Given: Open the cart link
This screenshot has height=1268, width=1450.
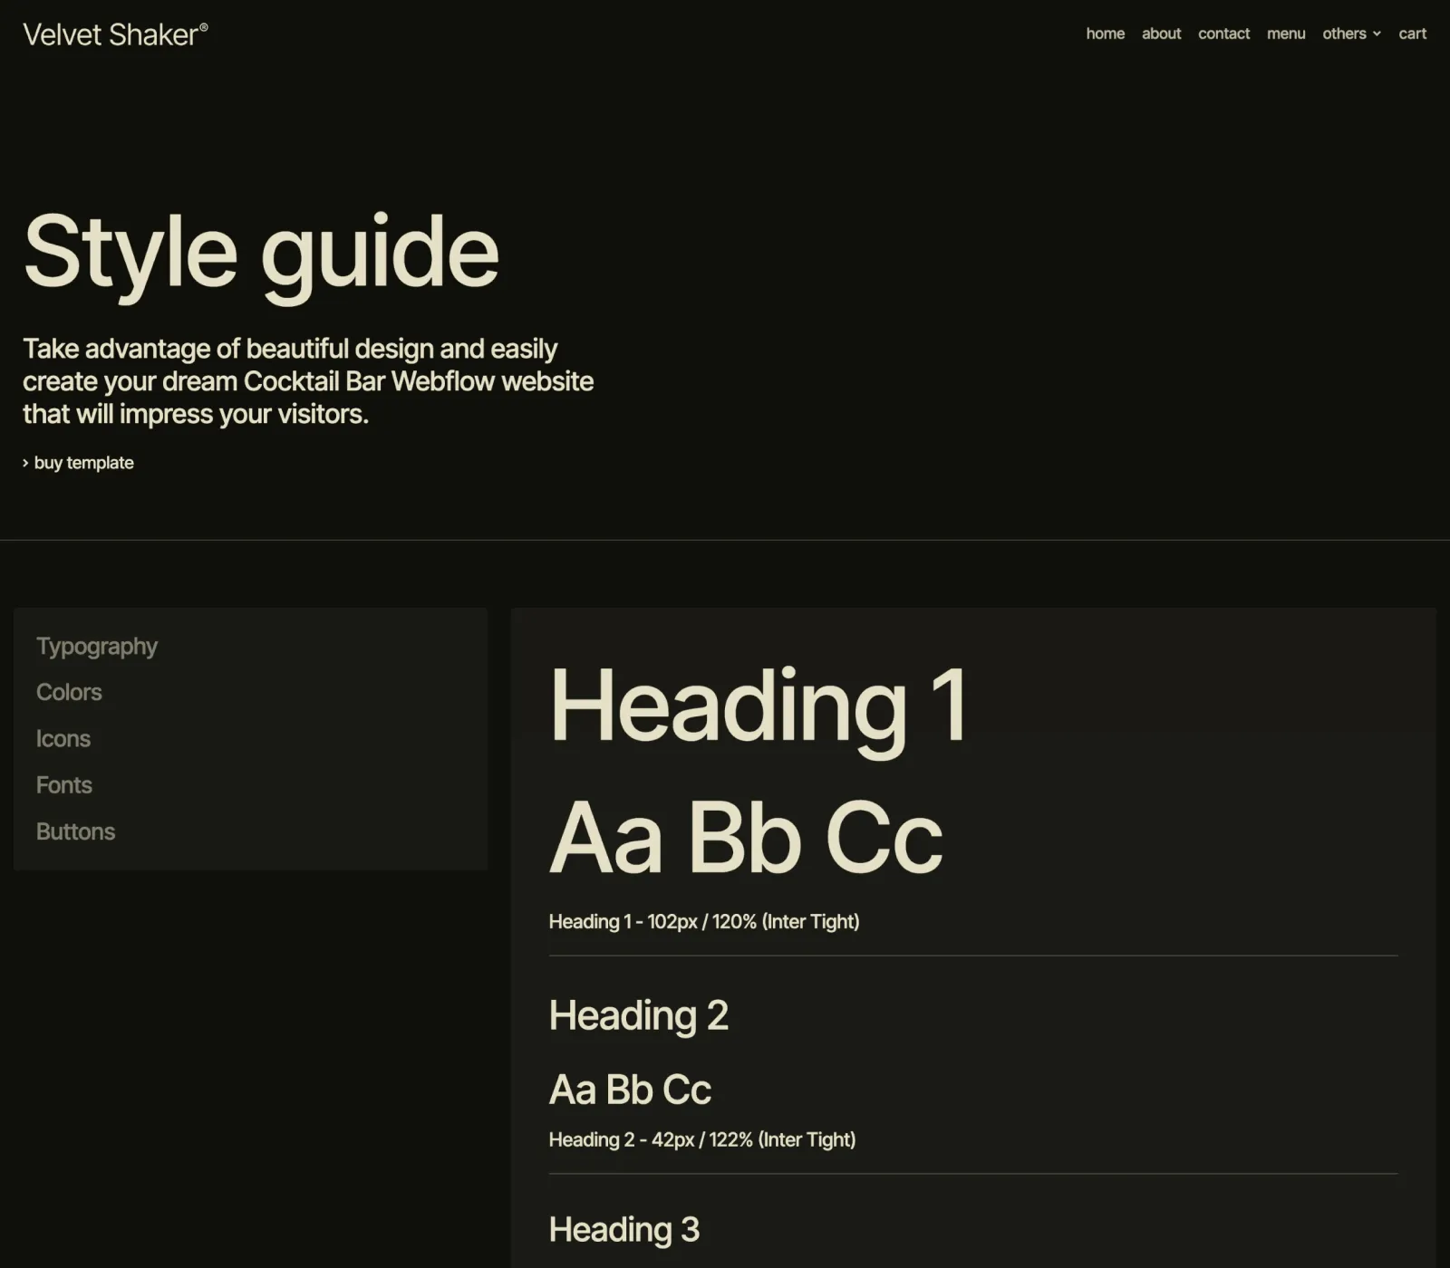Looking at the screenshot, I should [x=1412, y=34].
